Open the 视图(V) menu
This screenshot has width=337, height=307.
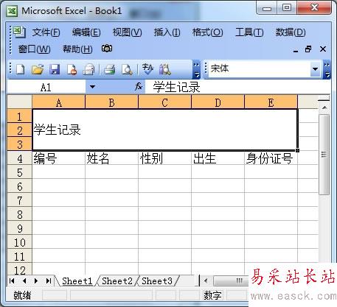(x=127, y=32)
